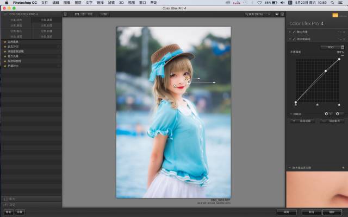Click the star beside 交叉冲印 filter
This screenshot has height=217, width=348.
point(5,47)
